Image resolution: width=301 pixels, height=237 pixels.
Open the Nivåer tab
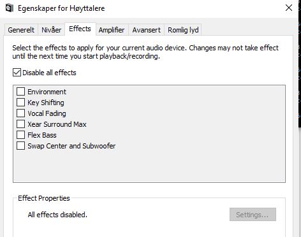(x=52, y=30)
